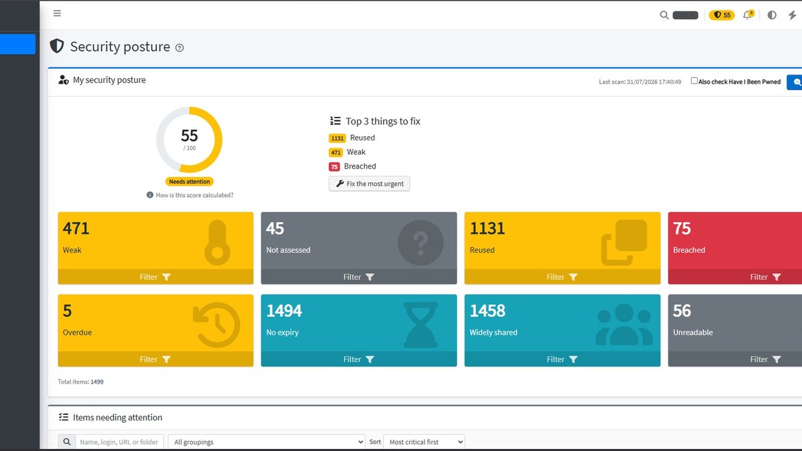Click the Top 3 things to fix heading
The height and width of the screenshot is (451, 802).
click(383, 122)
